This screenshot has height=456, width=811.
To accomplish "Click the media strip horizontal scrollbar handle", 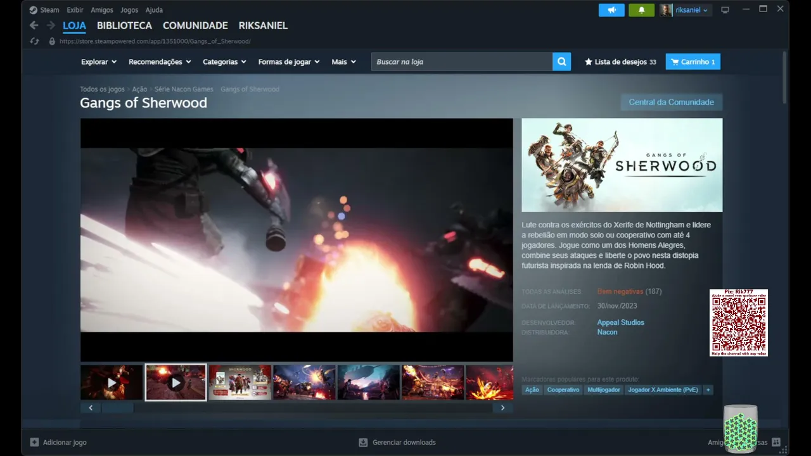I will pyautogui.click(x=117, y=408).
